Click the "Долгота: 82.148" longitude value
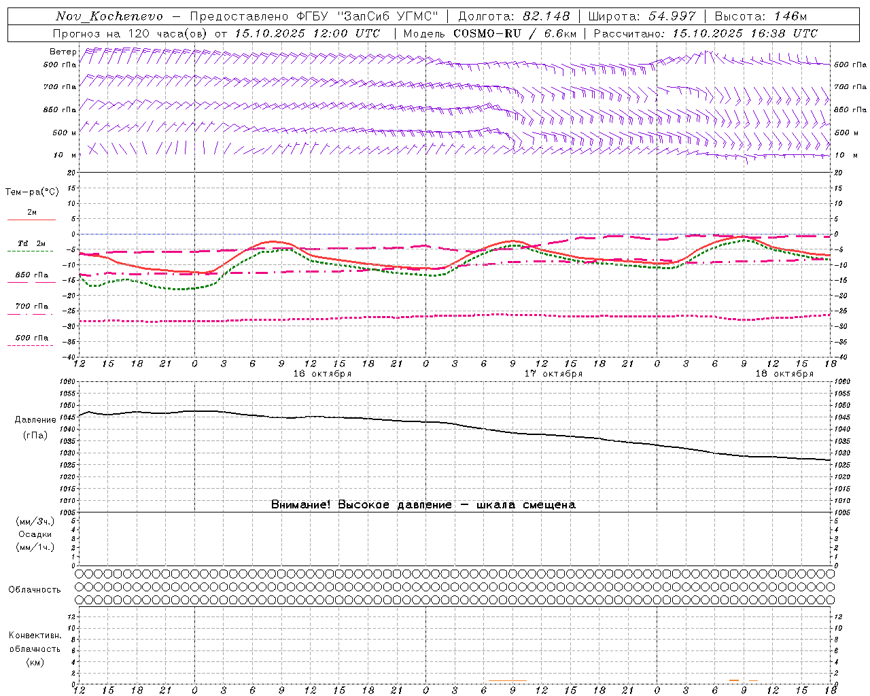Viewport: 870px width, 696px height. click(514, 16)
